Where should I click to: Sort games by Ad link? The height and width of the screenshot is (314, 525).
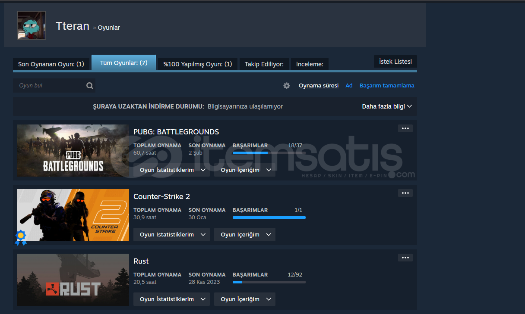click(349, 86)
